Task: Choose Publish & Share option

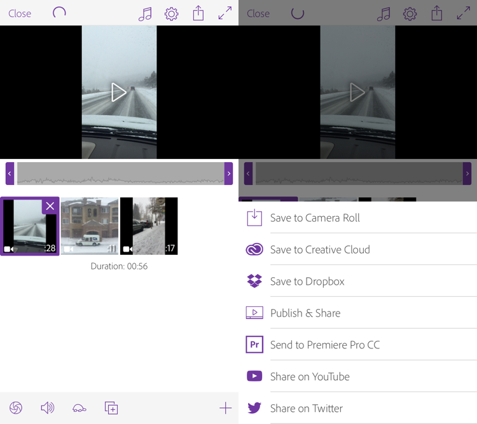Action: 357,313
